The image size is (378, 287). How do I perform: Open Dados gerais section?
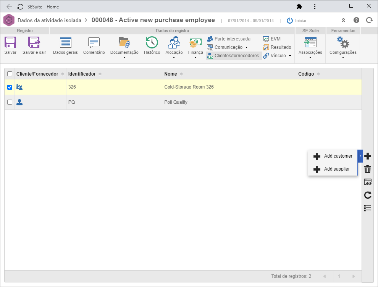point(65,46)
